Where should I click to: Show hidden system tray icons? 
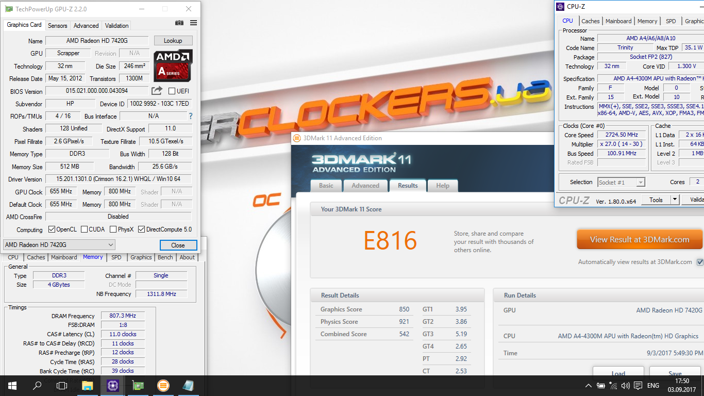589,386
